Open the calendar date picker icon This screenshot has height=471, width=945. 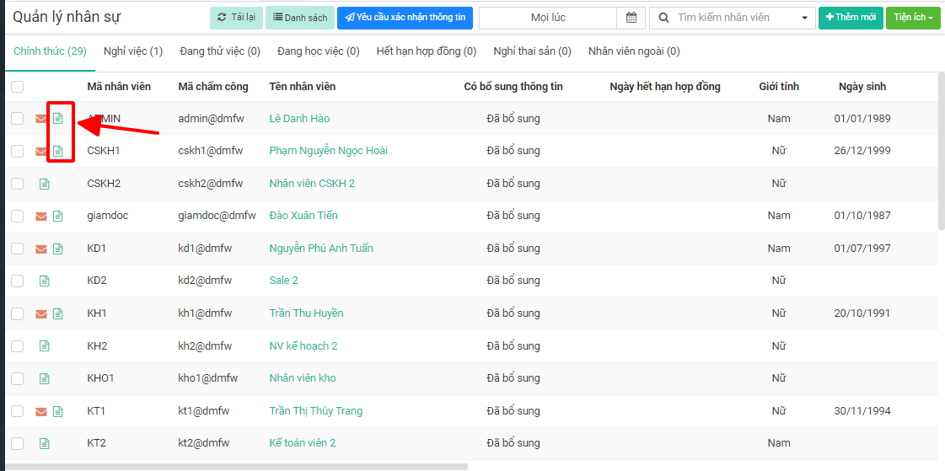[x=631, y=18]
